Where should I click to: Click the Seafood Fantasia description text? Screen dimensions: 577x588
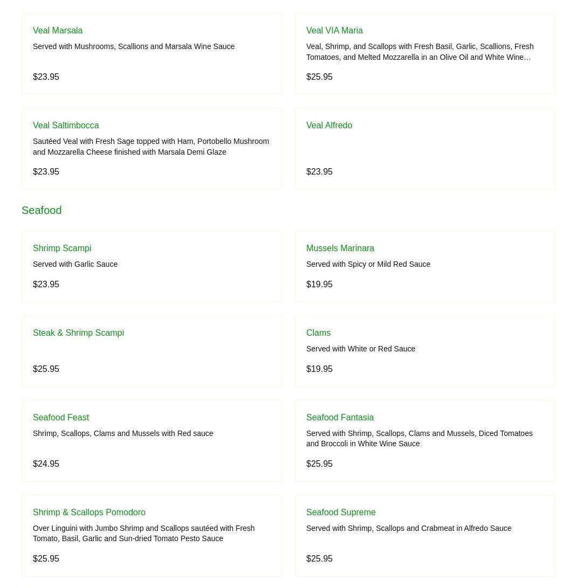tap(419, 439)
